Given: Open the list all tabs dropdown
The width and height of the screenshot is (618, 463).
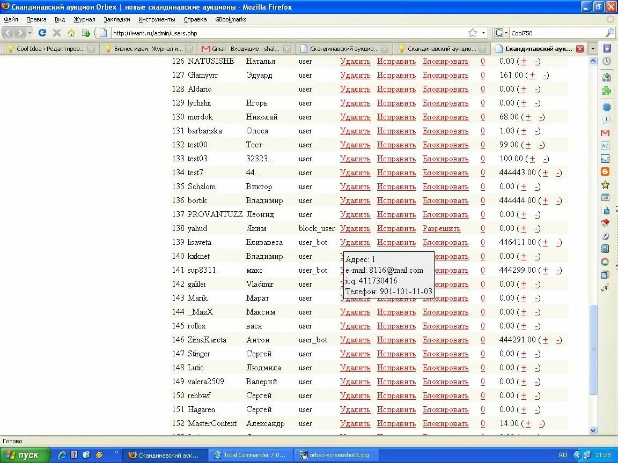Looking at the screenshot, I should (x=593, y=49).
